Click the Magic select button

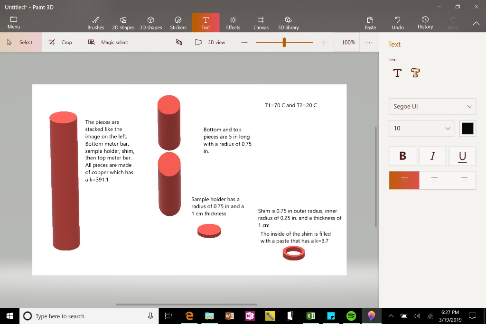coord(109,42)
